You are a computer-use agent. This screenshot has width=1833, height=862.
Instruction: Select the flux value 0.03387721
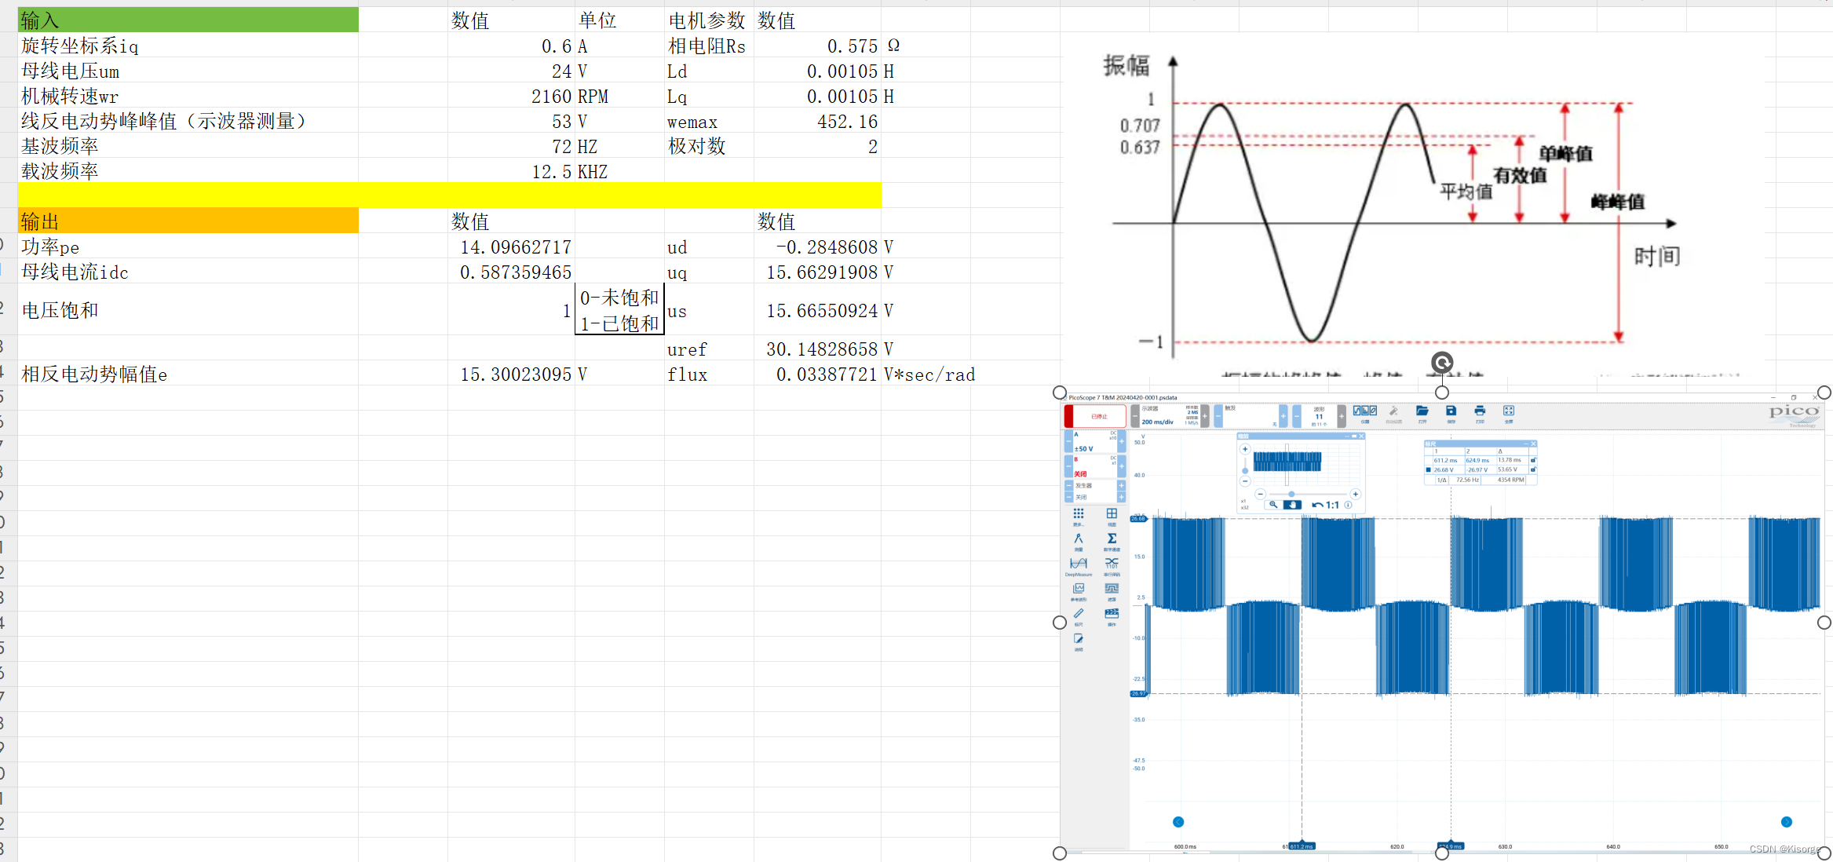click(x=817, y=374)
